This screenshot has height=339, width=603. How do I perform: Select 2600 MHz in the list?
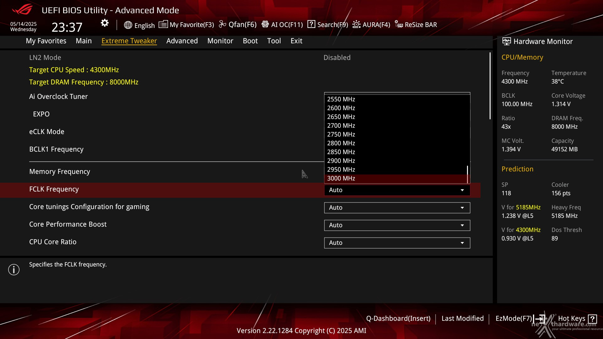pos(396,108)
